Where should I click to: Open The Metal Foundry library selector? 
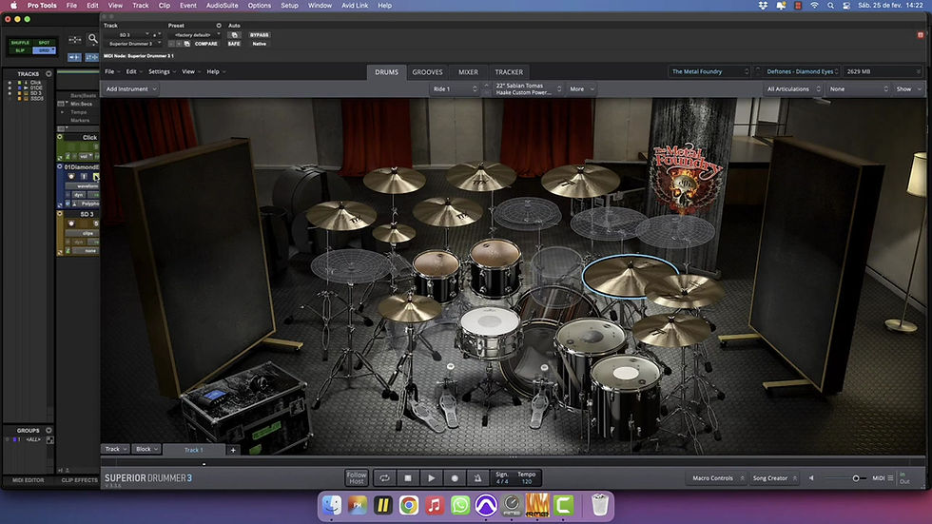pyautogui.click(x=709, y=71)
